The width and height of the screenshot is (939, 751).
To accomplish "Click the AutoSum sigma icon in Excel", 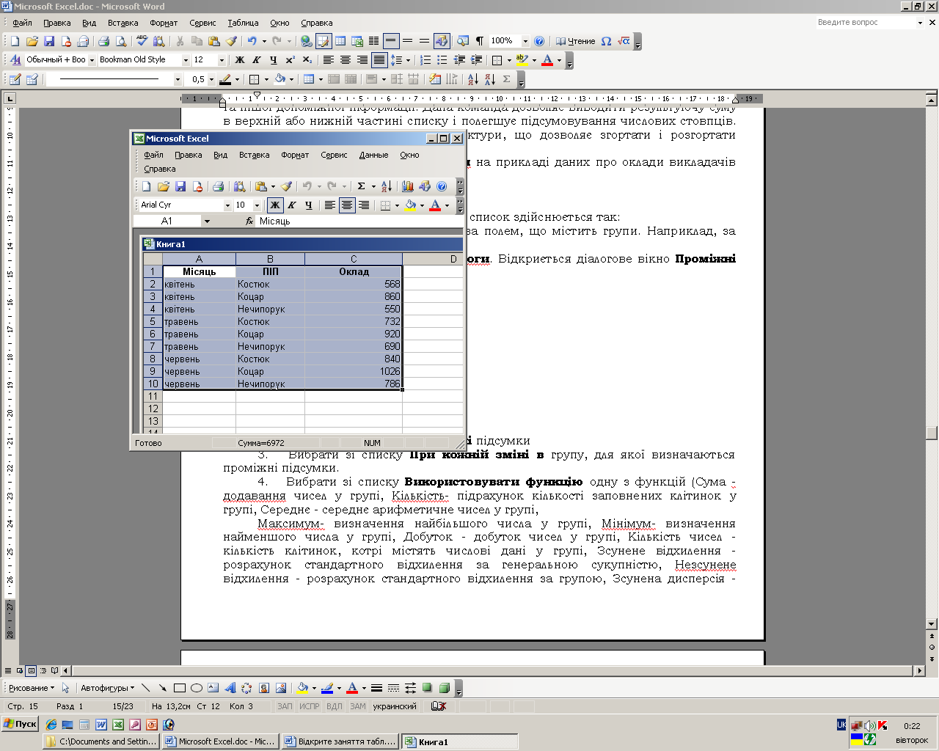I will click(361, 186).
